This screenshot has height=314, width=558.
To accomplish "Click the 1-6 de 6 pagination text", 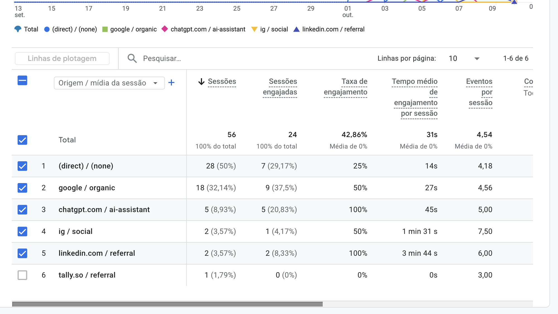I will [516, 59].
